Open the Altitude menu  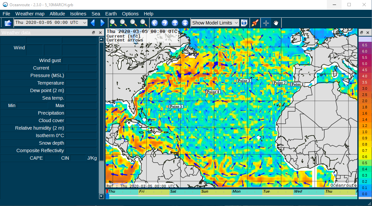57,14
